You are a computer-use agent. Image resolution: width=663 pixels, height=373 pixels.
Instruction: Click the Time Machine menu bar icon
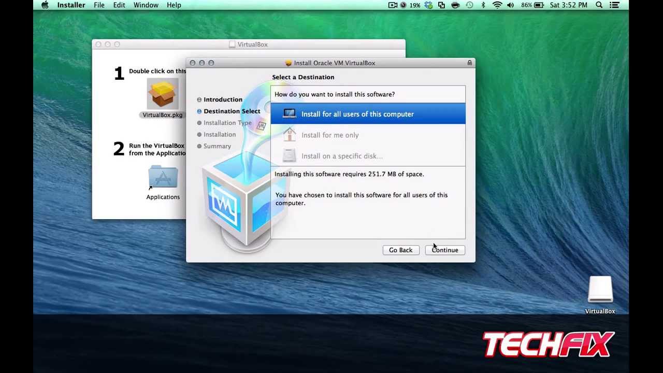469,5
